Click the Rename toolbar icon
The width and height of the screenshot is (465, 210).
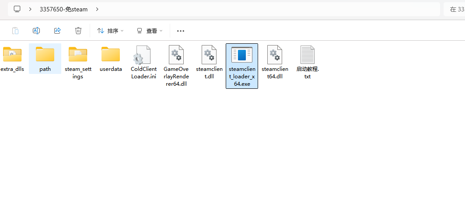click(x=36, y=31)
